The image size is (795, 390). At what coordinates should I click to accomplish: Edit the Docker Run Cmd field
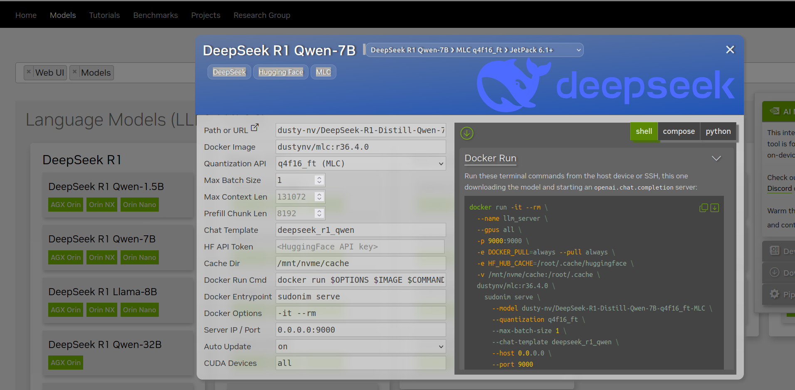[360, 280]
